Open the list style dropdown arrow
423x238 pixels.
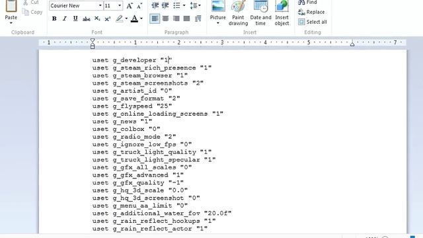[184, 5]
